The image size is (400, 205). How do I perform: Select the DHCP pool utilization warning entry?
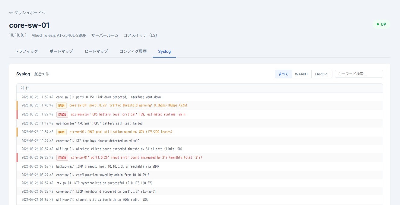200,132
